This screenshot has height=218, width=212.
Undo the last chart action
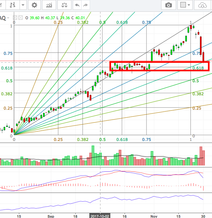tap(77, 5)
